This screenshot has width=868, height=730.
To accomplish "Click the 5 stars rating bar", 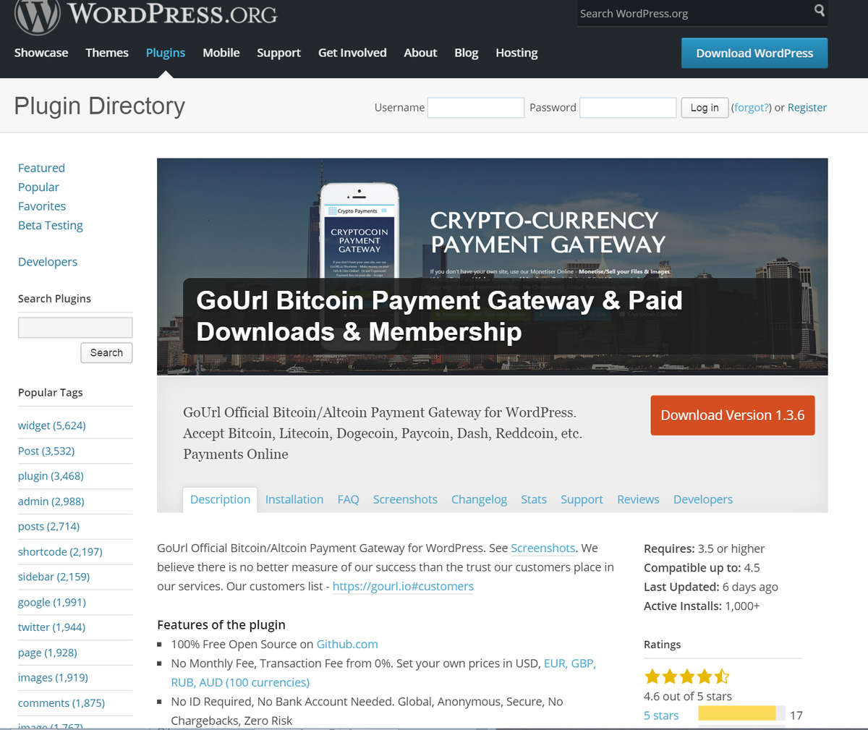I will [741, 714].
